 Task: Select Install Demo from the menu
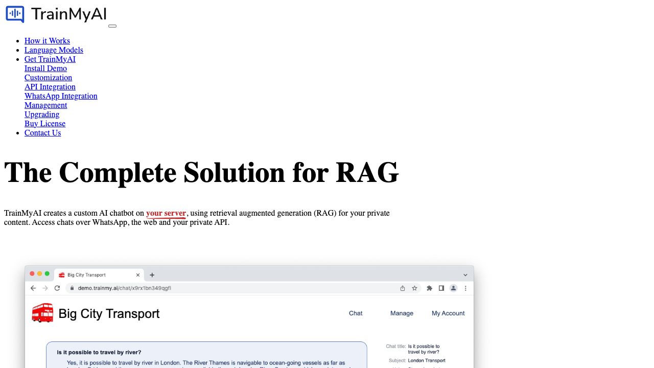pyautogui.click(x=45, y=68)
